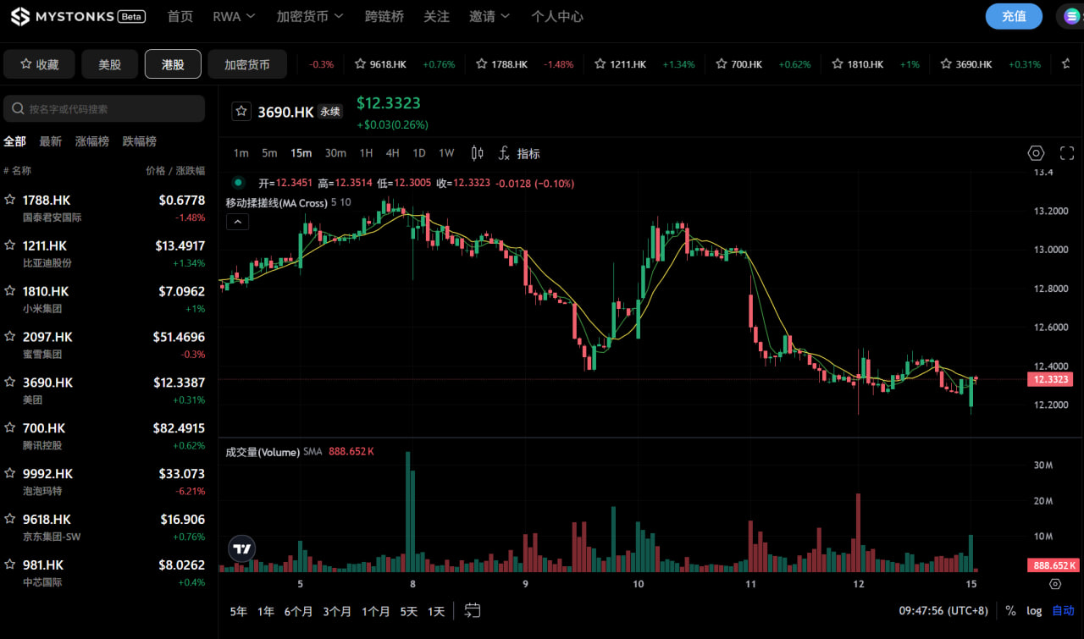This screenshot has width=1084, height=639.
Task: Toggle the log price scale
Action: click(x=1034, y=610)
